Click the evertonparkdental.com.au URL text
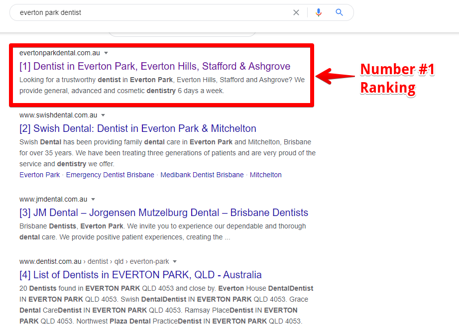The width and height of the screenshot is (459, 333). (x=59, y=53)
